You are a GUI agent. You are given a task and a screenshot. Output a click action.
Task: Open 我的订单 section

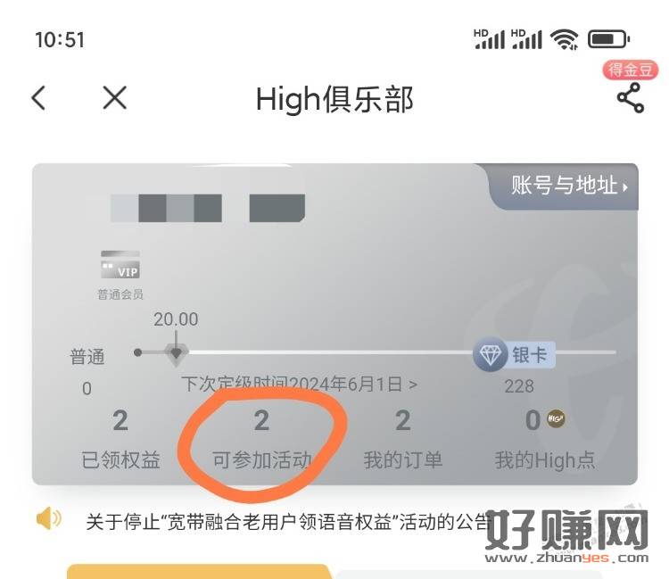pos(403,439)
